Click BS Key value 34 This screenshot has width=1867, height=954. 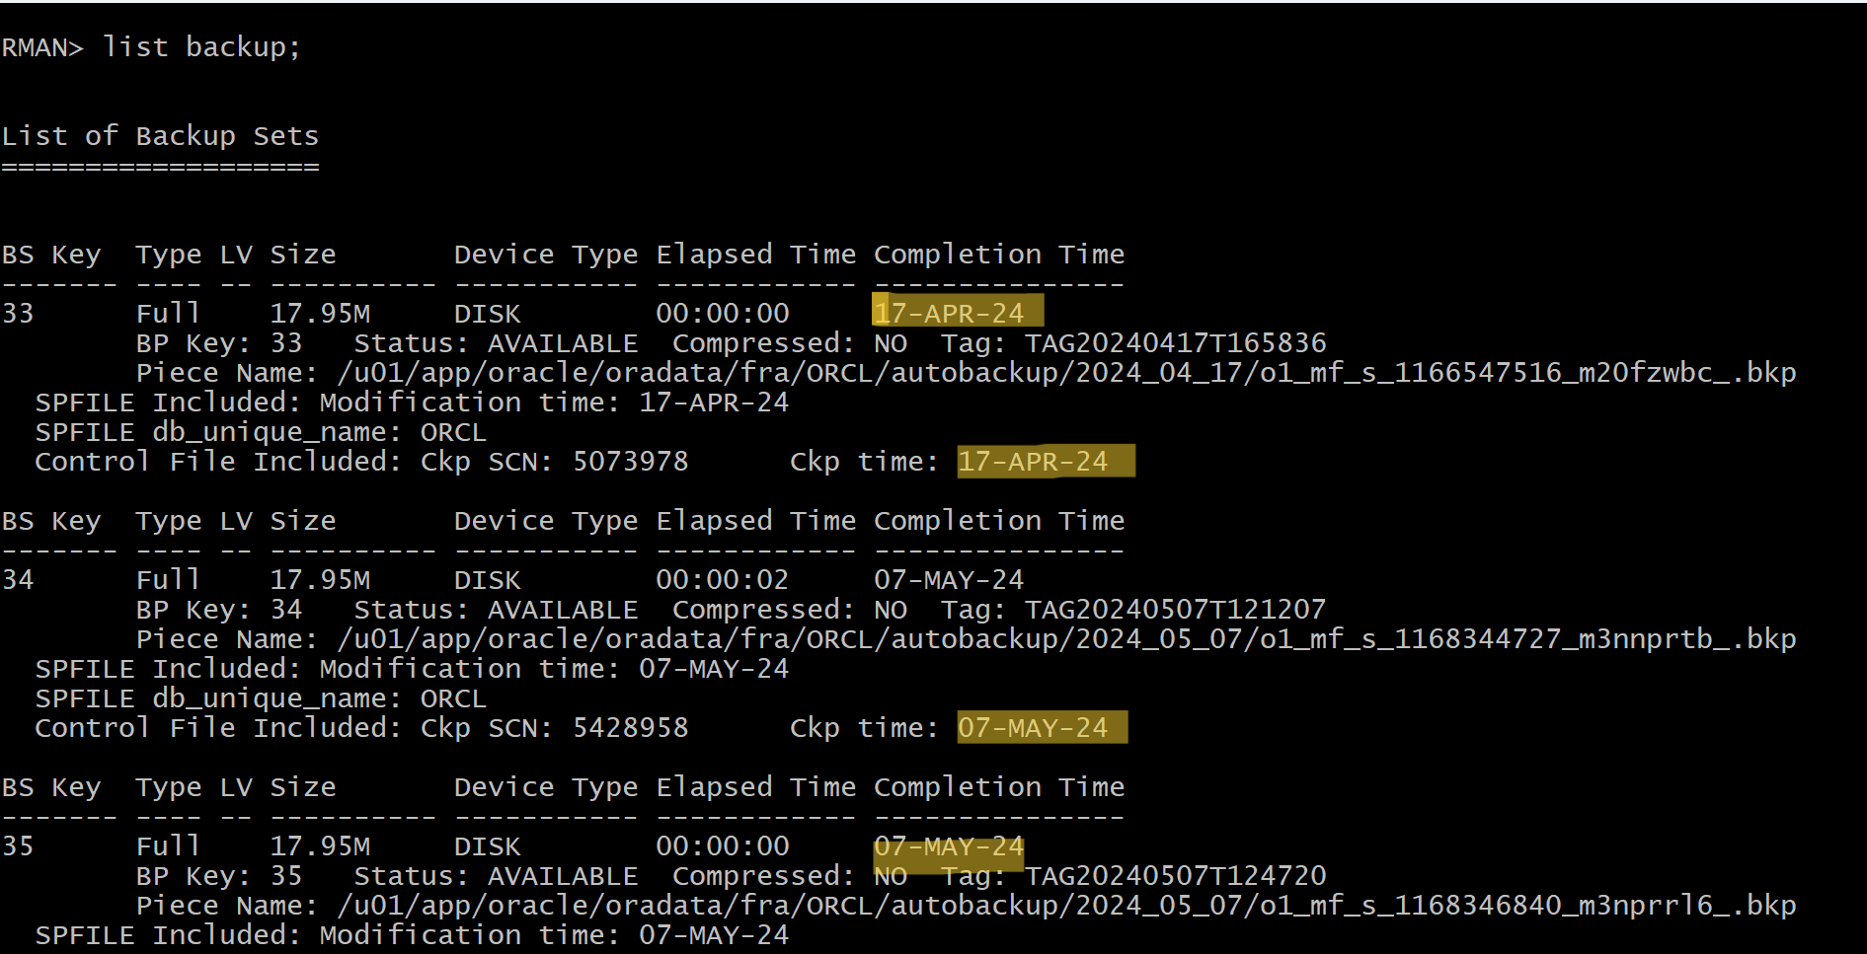tap(18, 580)
